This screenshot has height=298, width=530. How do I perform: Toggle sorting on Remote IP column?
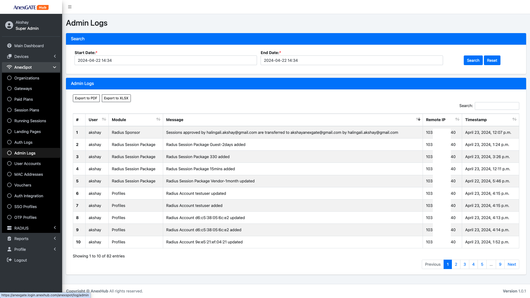coord(457,119)
